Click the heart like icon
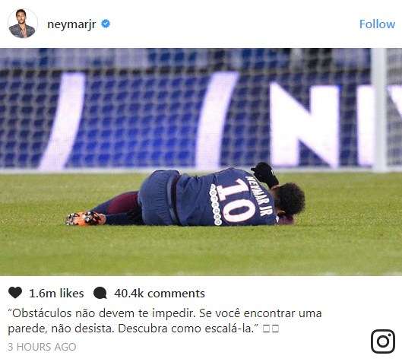This screenshot has width=402, height=362. (x=15, y=293)
